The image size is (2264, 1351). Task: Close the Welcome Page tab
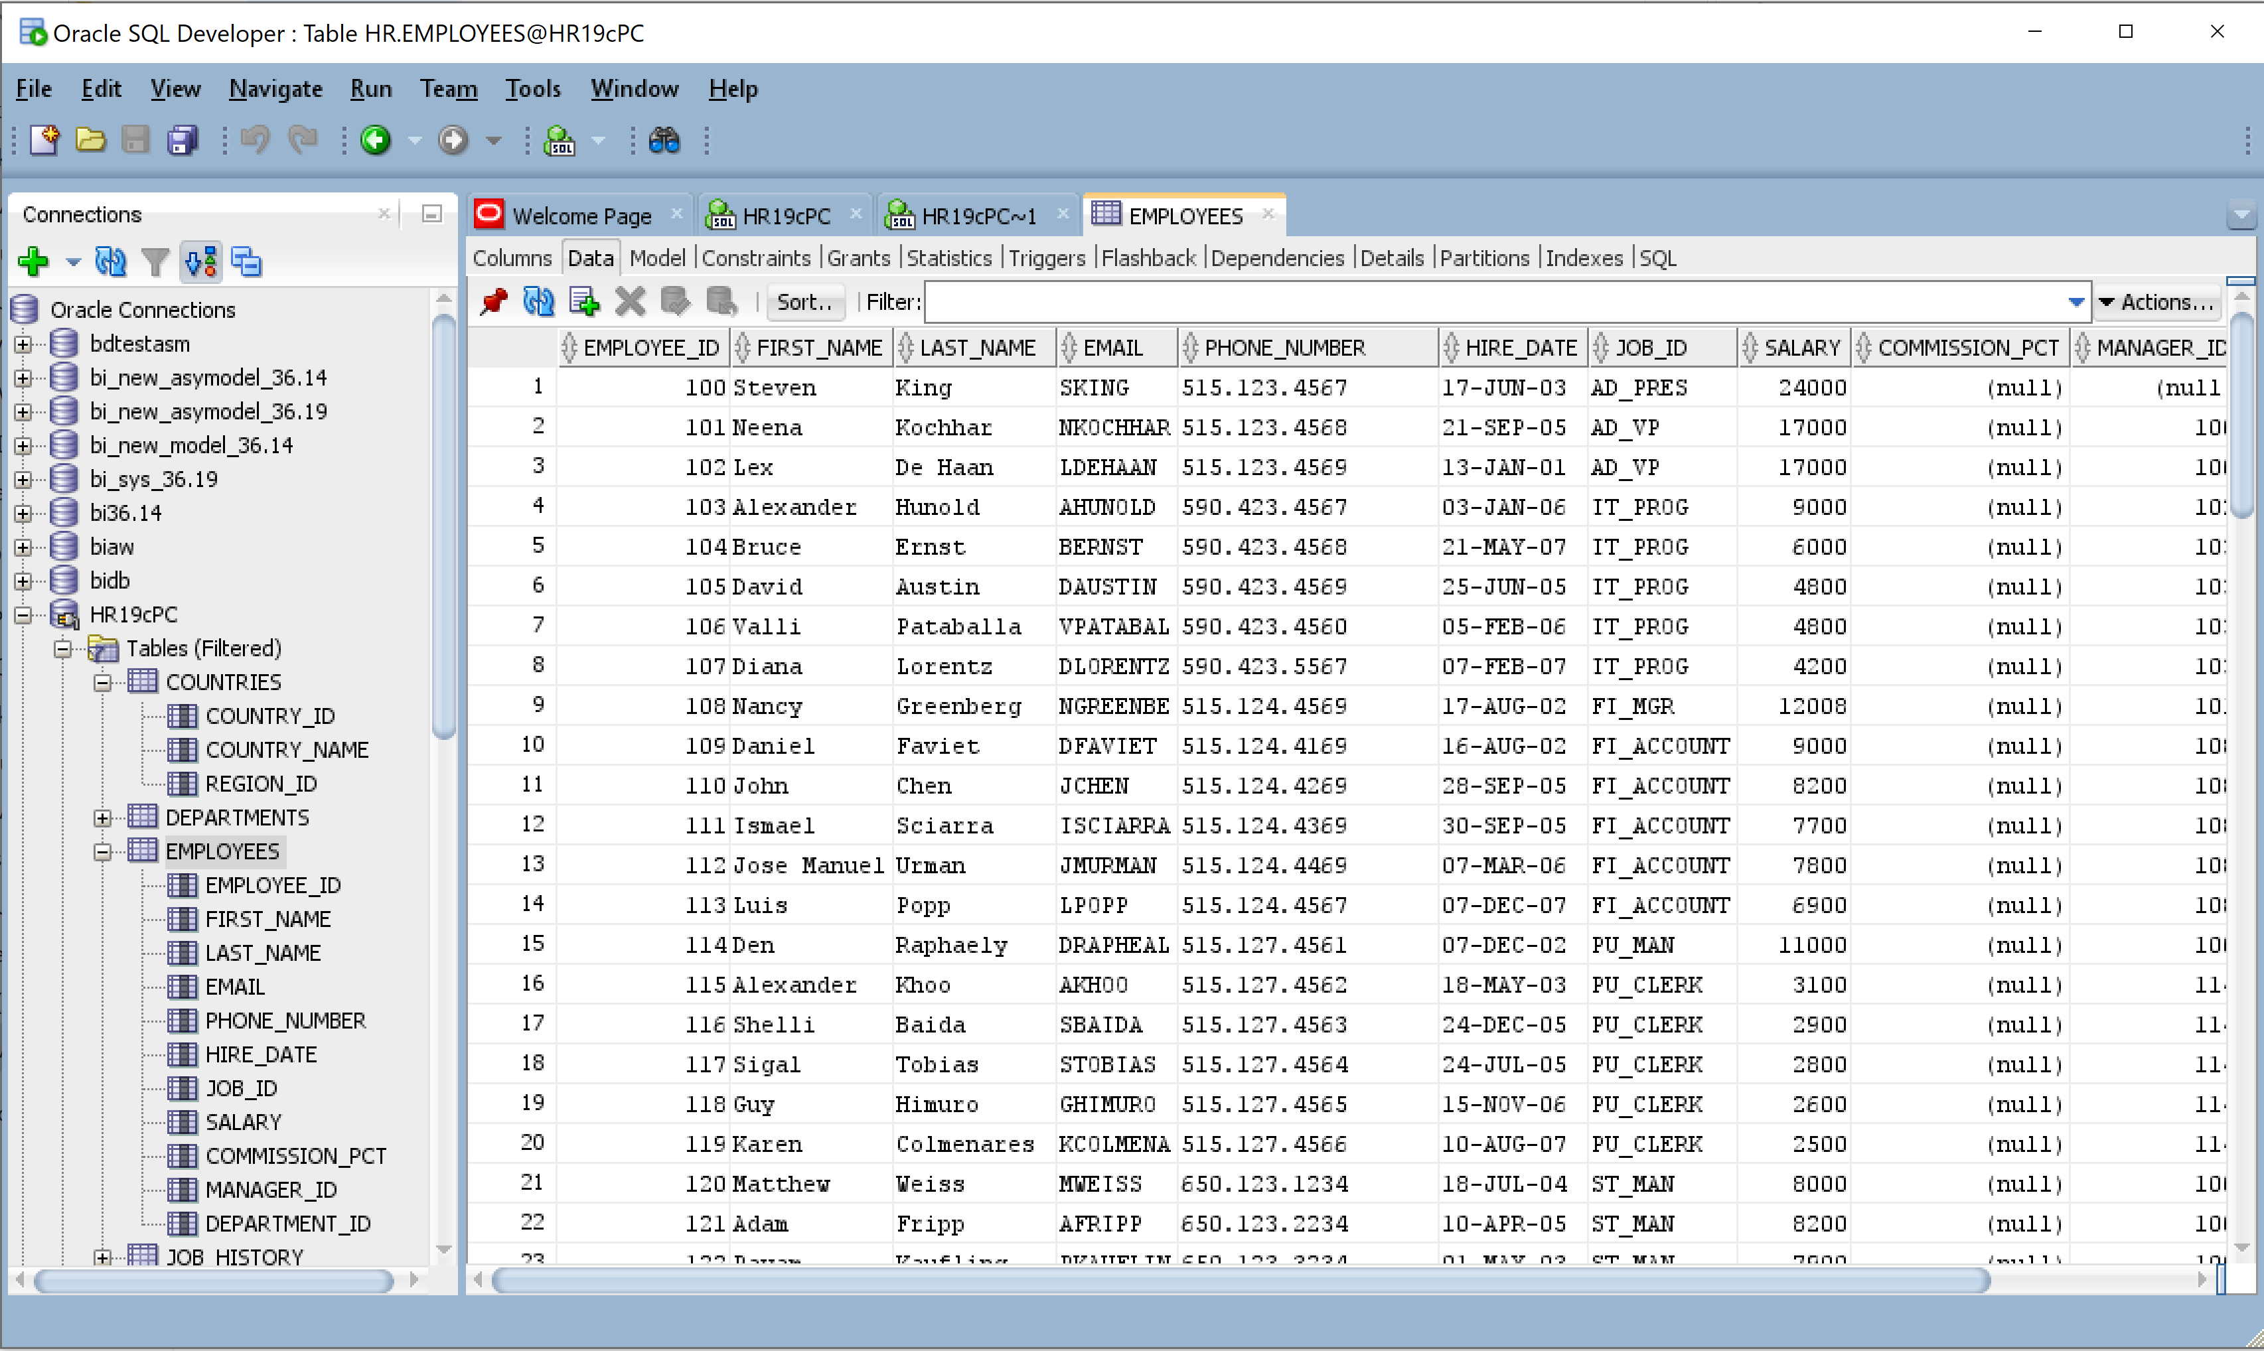pos(676,214)
